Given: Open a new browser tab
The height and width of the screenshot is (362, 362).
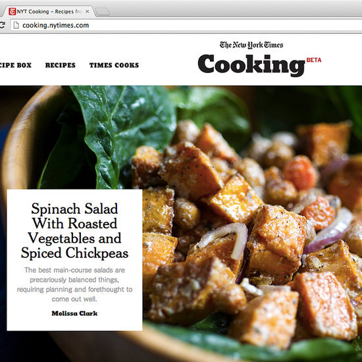Looking at the screenshot, I should click(103, 12).
